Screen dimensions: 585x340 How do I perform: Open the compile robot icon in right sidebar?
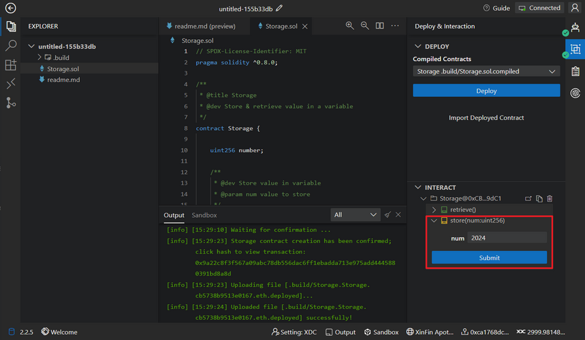click(575, 27)
